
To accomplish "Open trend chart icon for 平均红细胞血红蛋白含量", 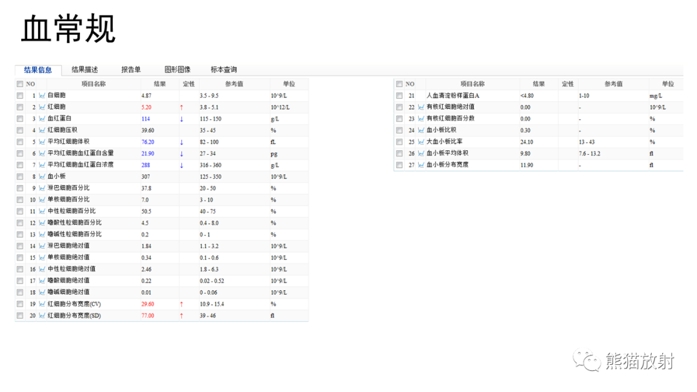I will pos(42,153).
